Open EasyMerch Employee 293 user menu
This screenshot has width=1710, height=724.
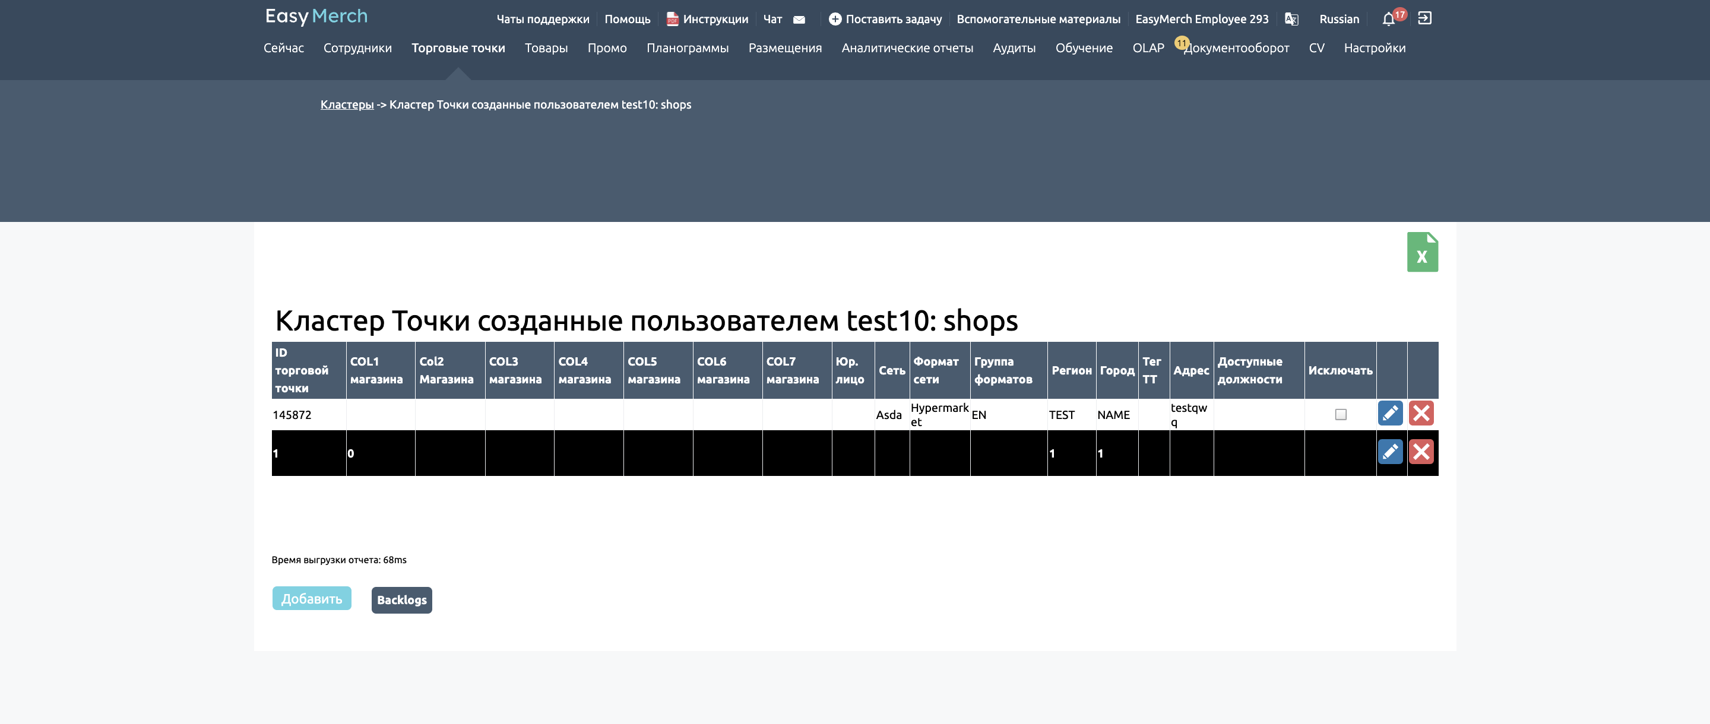point(1202,19)
